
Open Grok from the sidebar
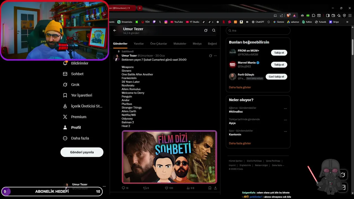pyautogui.click(x=71, y=85)
